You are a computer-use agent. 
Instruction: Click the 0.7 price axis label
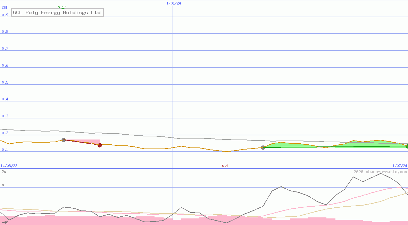tap(5, 48)
